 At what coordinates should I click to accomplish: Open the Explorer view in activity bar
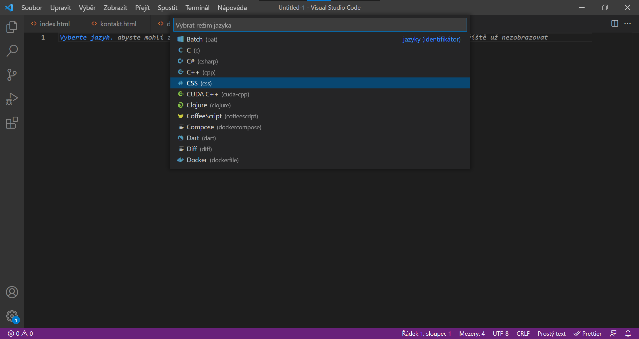tap(12, 27)
